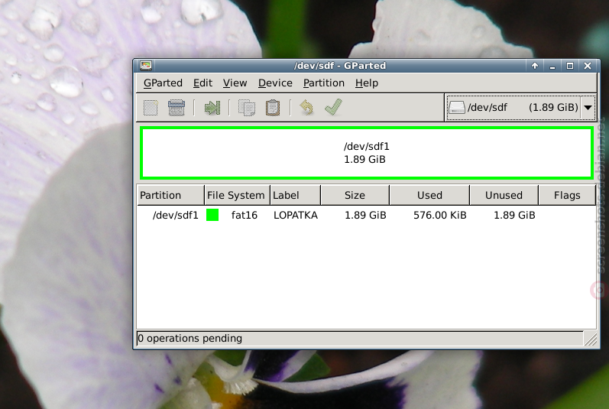Select the /dev/sdf1 graphical partition block
The image size is (609, 409).
[x=366, y=153]
